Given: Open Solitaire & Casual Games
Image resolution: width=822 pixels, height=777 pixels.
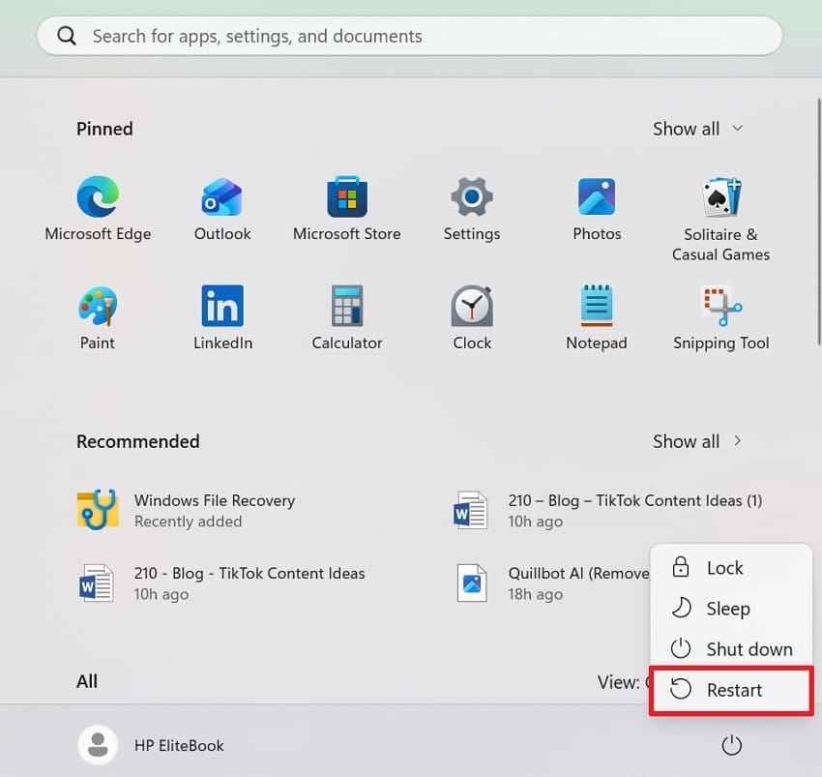Looking at the screenshot, I should [720, 220].
